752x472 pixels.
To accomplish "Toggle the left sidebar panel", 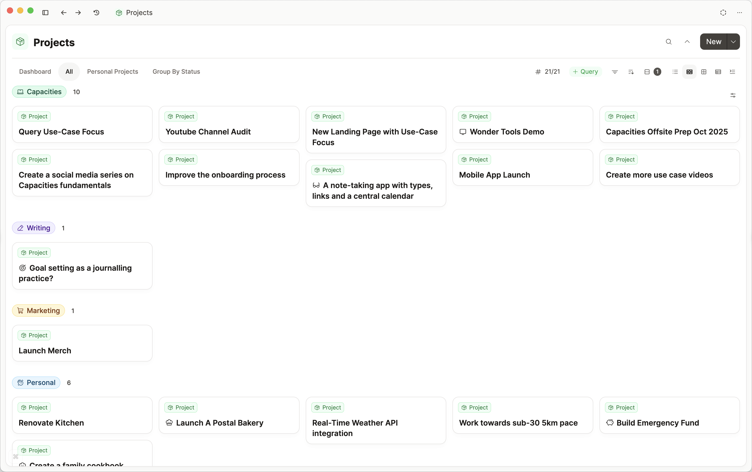I will [x=45, y=13].
